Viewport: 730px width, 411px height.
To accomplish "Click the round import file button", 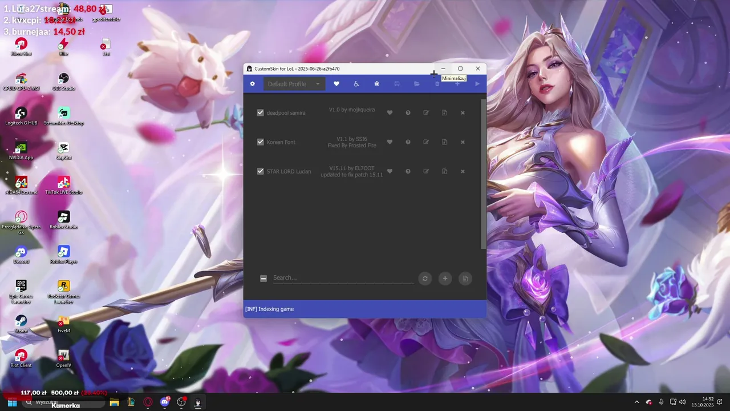I will tap(465, 279).
